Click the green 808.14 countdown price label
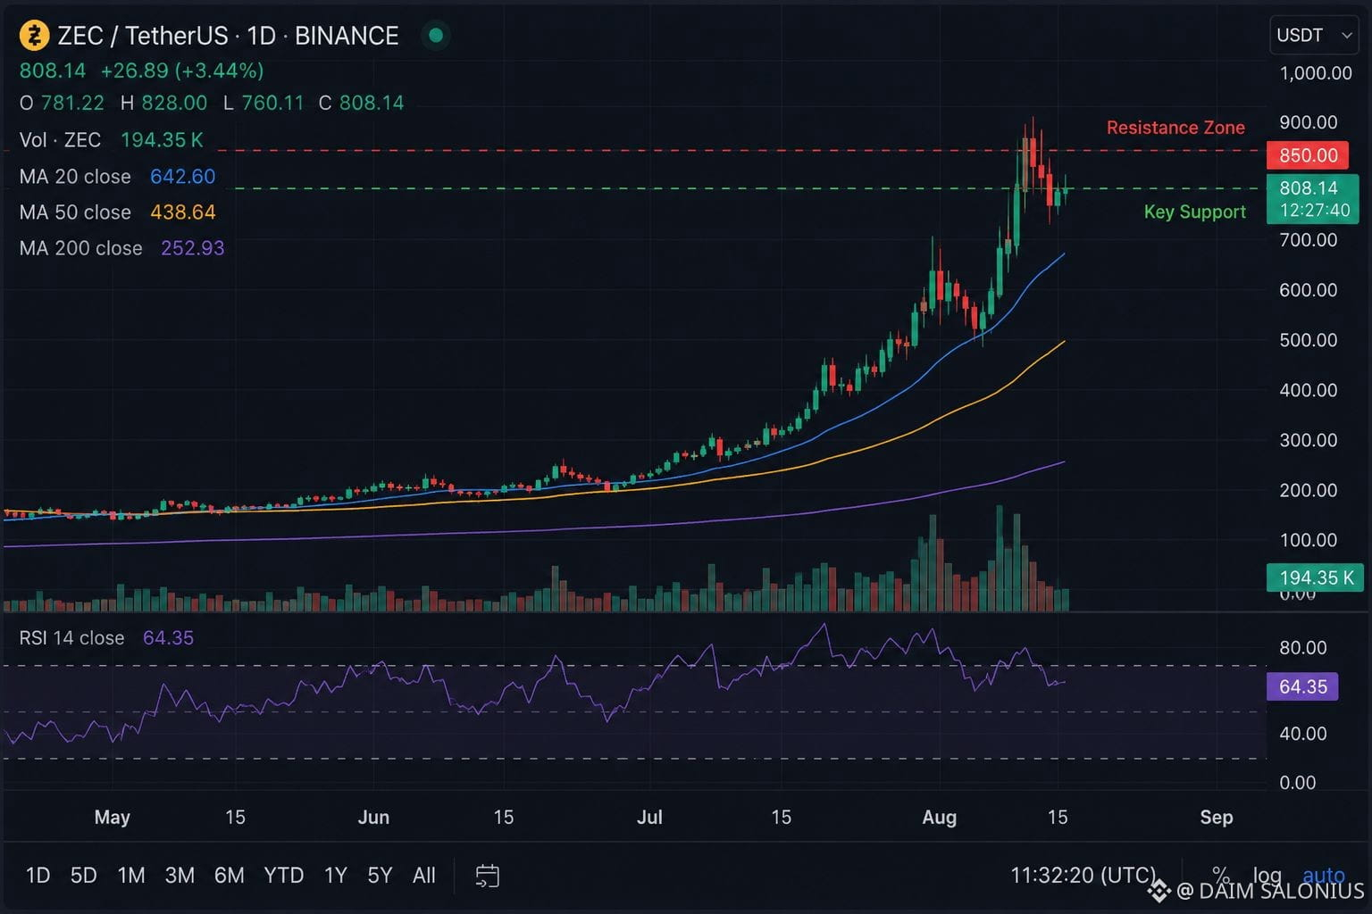 pos(1313,199)
